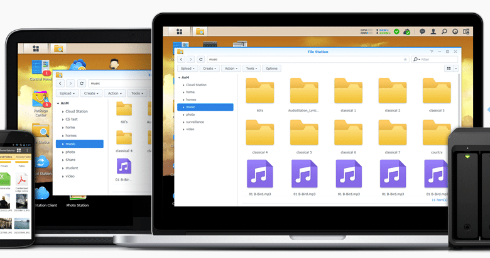Click the music path field on the laptop
This screenshot has height=258, width=490.
(x=308, y=59)
